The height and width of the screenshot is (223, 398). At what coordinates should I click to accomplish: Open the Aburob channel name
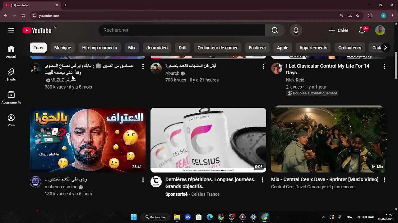pyautogui.click(x=172, y=73)
